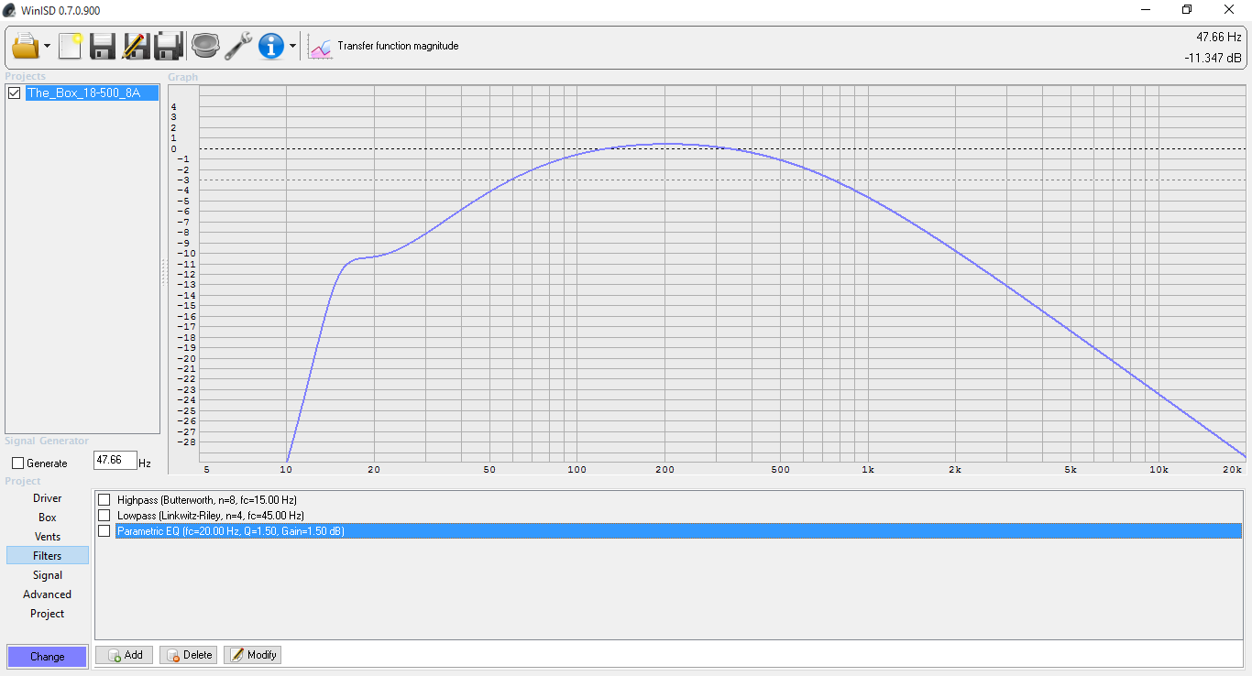Click the Save All stacked floppies icon

(x=169, y=45)
